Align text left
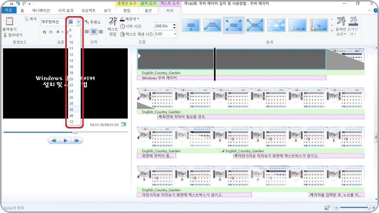Viewport: 379px width, 213px height. point(87,32)
